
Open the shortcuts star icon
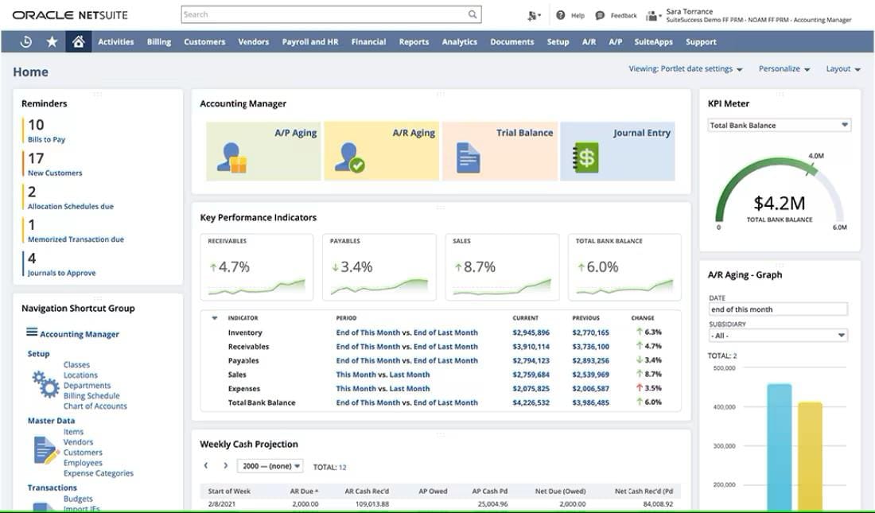click(52, 42)
